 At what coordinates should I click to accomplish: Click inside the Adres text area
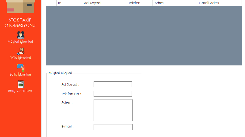tap(113, 110)
